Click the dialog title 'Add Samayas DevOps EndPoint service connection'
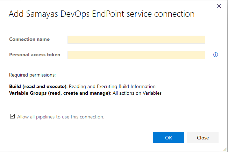 pyautogui.click(x=101, y=14)
